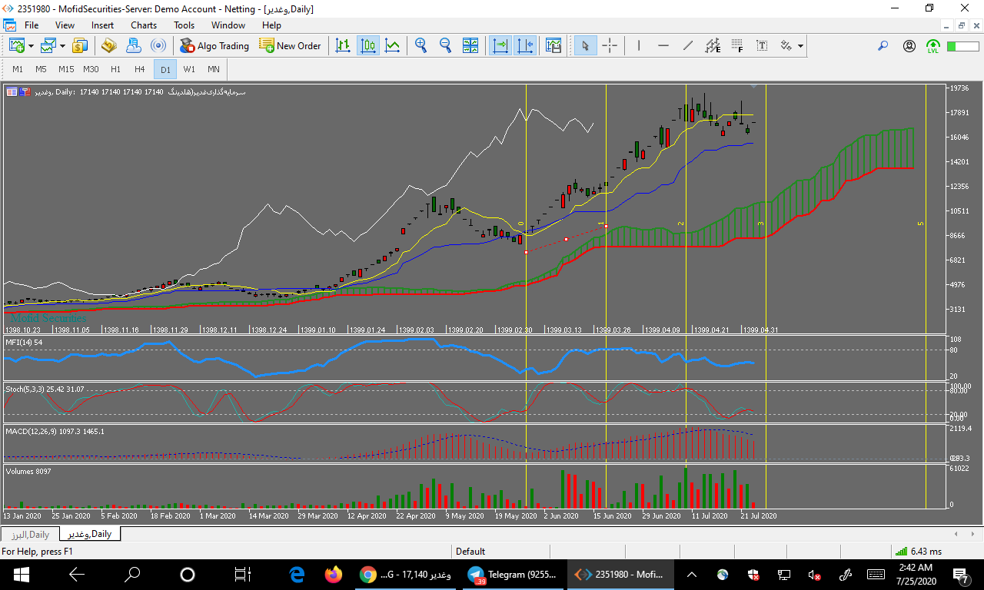984x590 pixels.
Task: Tile chart windows with the grid icon
Action: pyautogui.click(x=470, y=46)
